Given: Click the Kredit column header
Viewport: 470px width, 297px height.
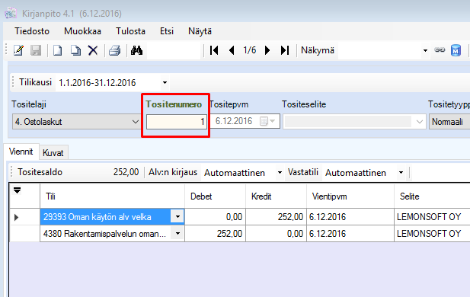Looking at the screenshot, I should point(276,196).
